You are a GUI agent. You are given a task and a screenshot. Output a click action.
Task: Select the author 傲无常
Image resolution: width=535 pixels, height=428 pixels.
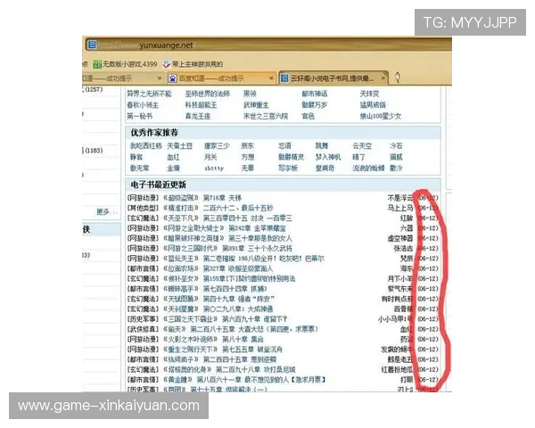tap(140, 169)
